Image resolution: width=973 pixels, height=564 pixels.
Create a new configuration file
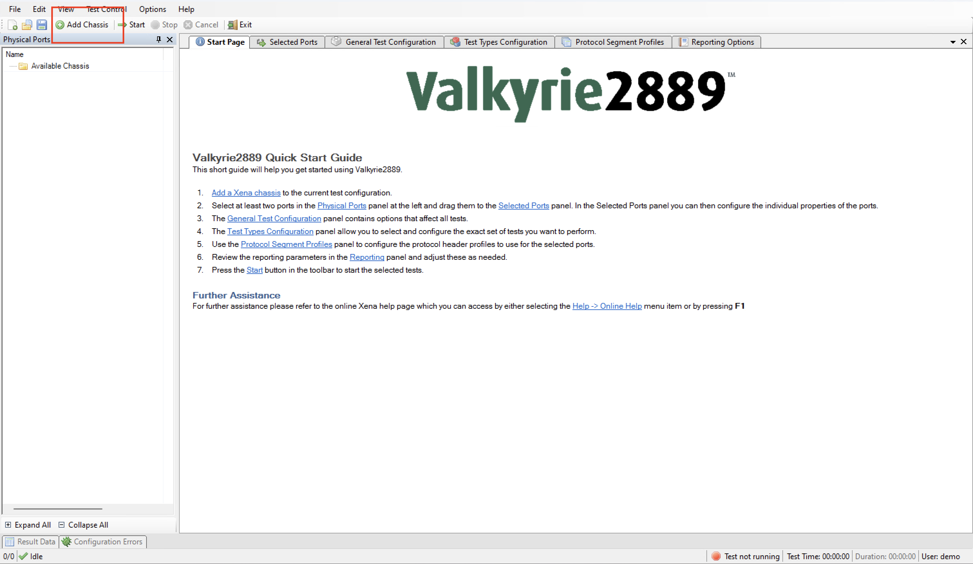pyautogui.click(x=12, y=25)
